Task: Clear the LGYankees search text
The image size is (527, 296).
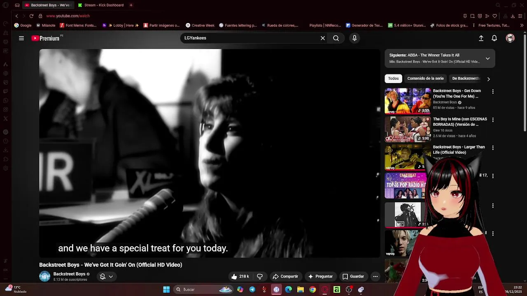Action: tap(323, 38)
